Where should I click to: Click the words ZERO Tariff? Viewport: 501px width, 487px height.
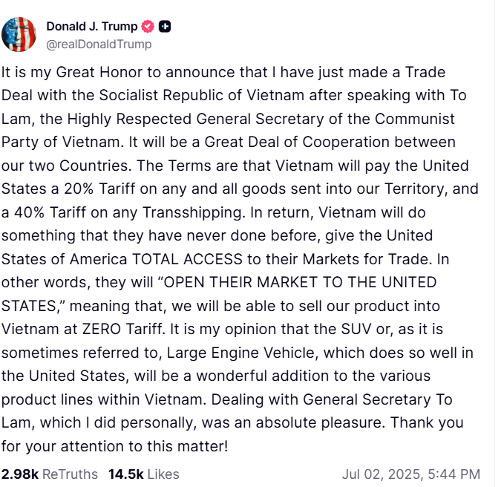[x=122, y=329]
